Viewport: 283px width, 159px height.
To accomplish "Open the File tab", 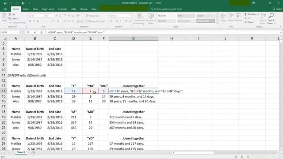I will pos(5,9).
